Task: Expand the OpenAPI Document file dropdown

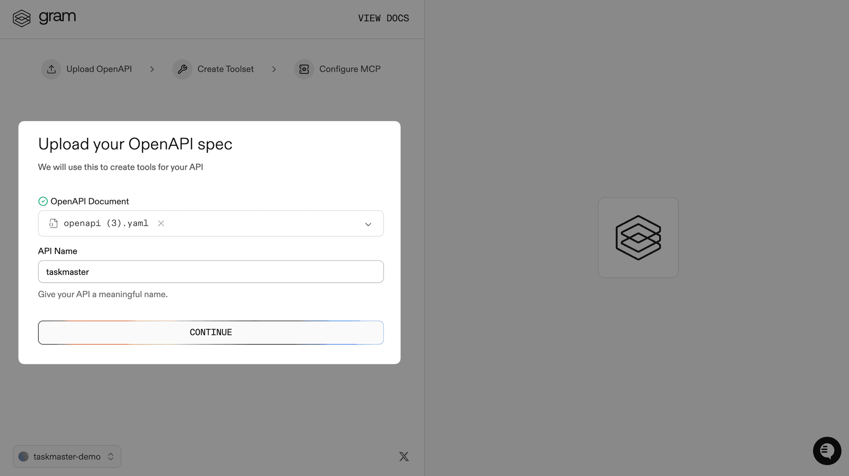Action: point(368,224)
